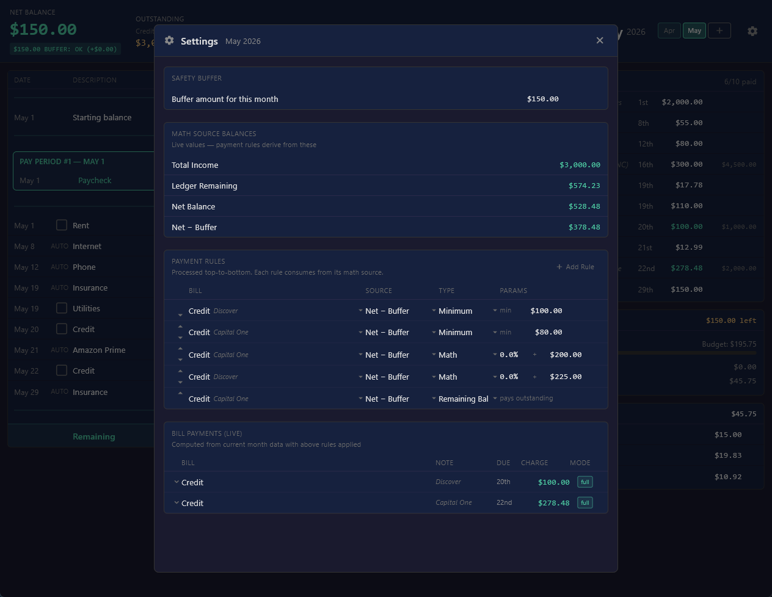Image resolution: width=772 pixels, height=597 pixels.
Task: Move the Capital One Minimum rule up
Action: point(180,327)
